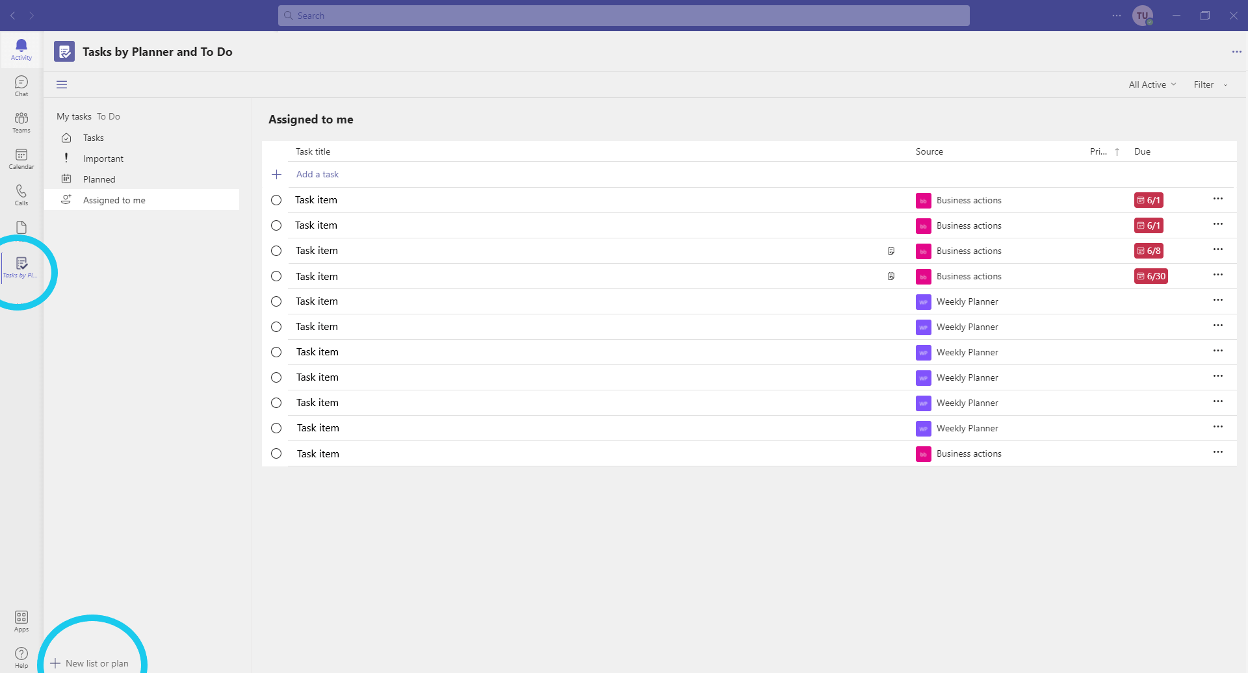Image resolution: width=1248 pixels, height=673 pixels.
Task: Collapse the task lists sidebar
Action: (x=62, y=84)
